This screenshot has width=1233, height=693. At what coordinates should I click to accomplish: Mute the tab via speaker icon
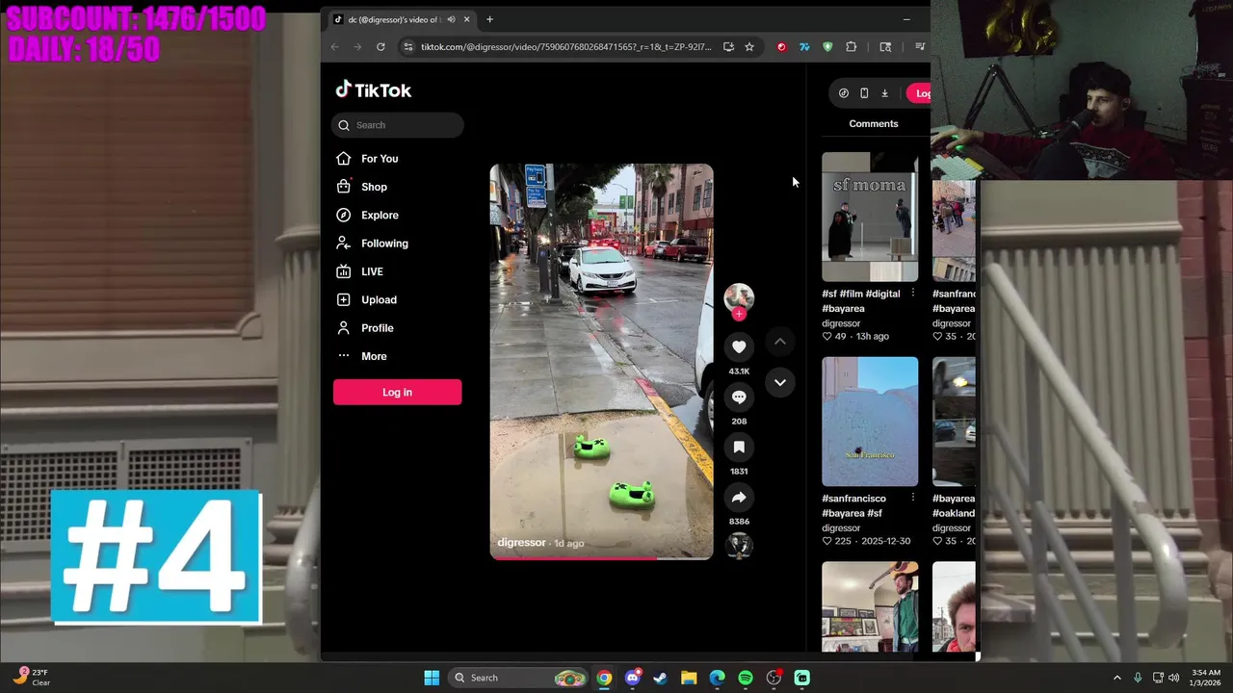coord(451,19)
